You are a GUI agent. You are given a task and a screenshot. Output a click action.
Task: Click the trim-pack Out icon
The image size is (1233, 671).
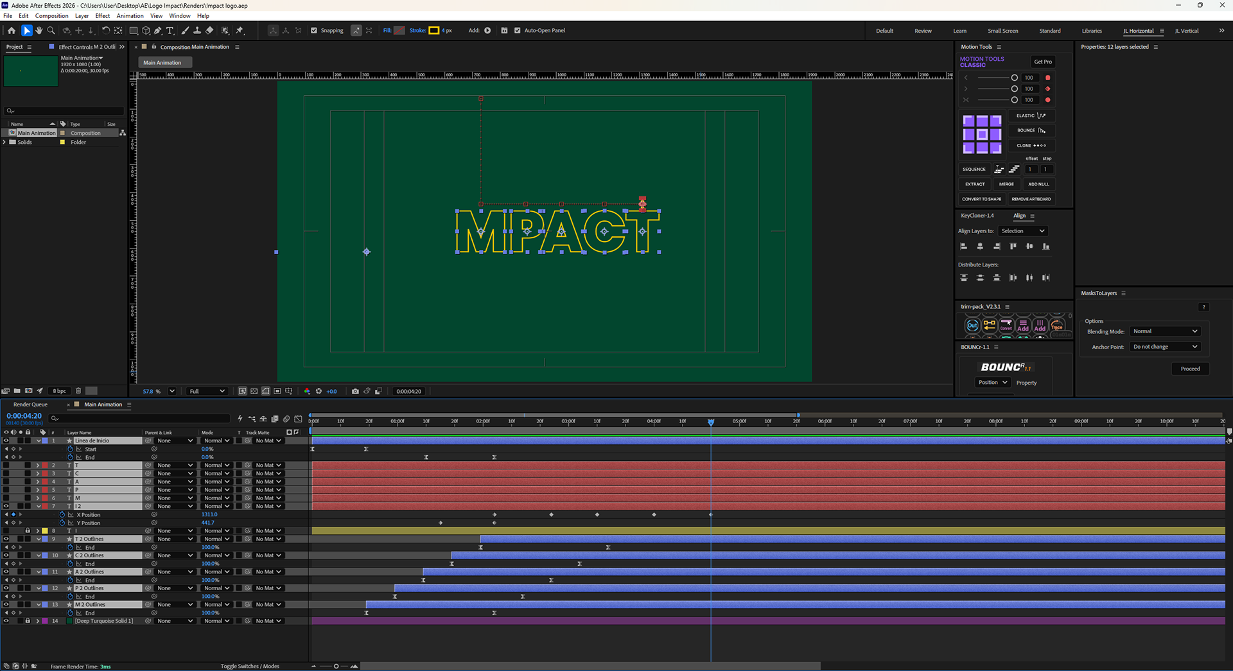[x=972, y=326]
